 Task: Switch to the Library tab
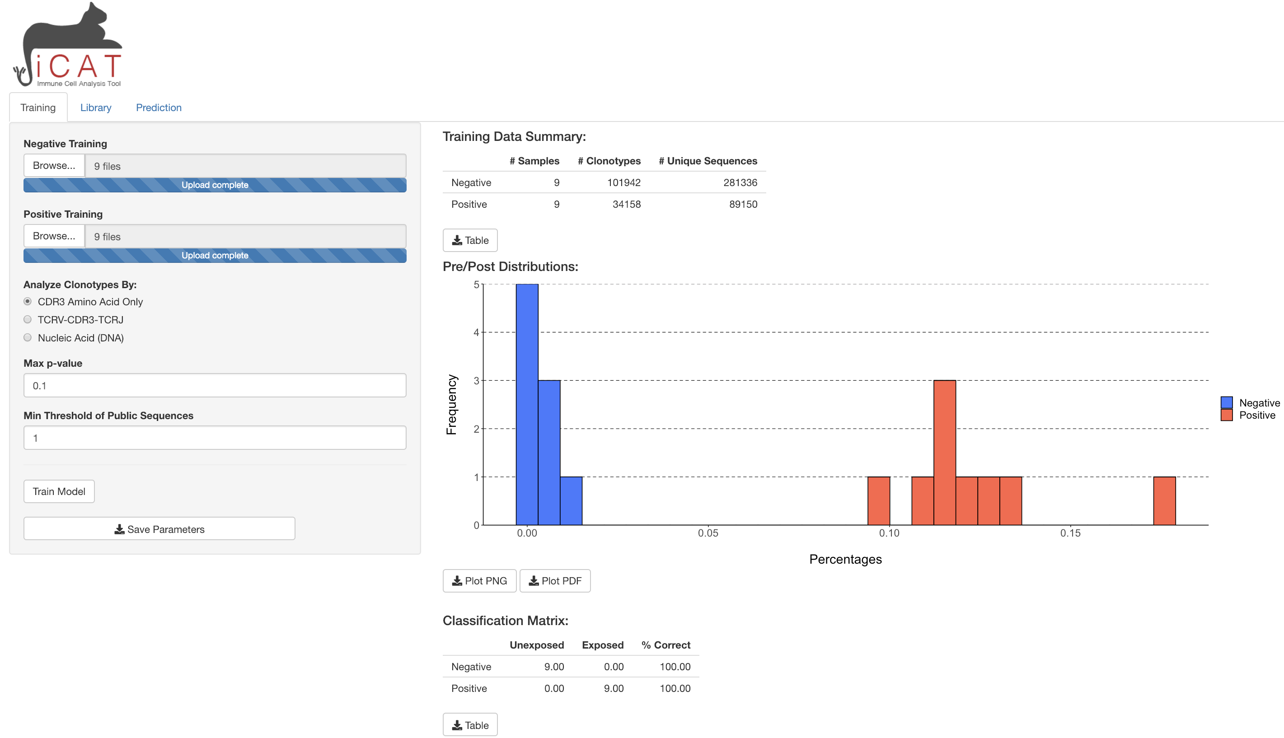click(x=96, y=107)
